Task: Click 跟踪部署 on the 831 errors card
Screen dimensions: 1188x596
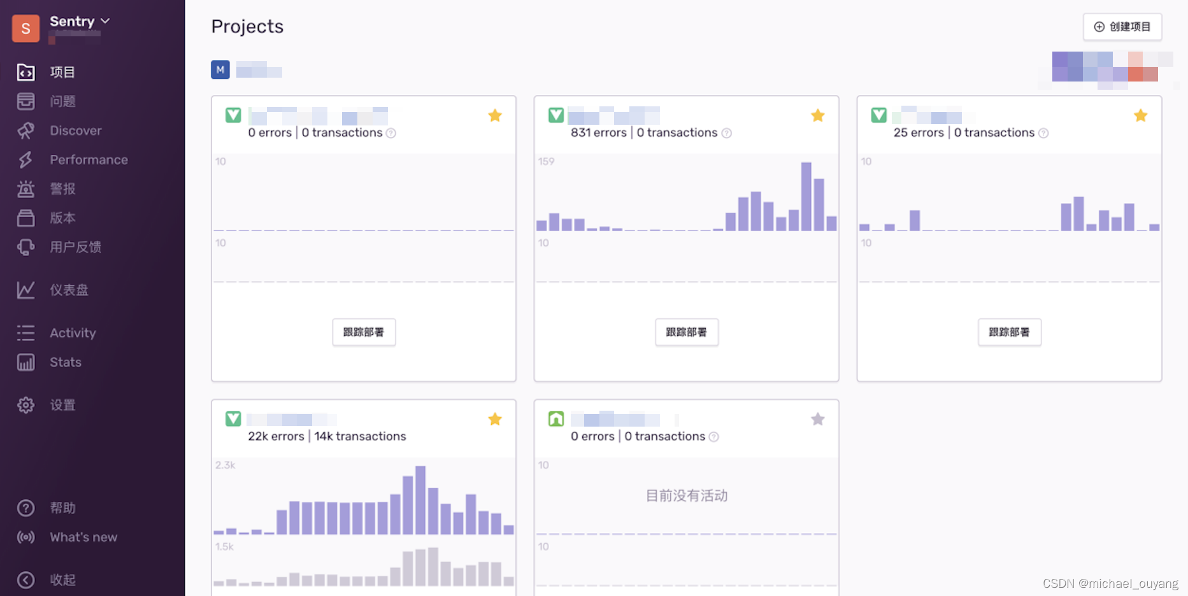Action: pyautogui.click(x=687, y=332)
